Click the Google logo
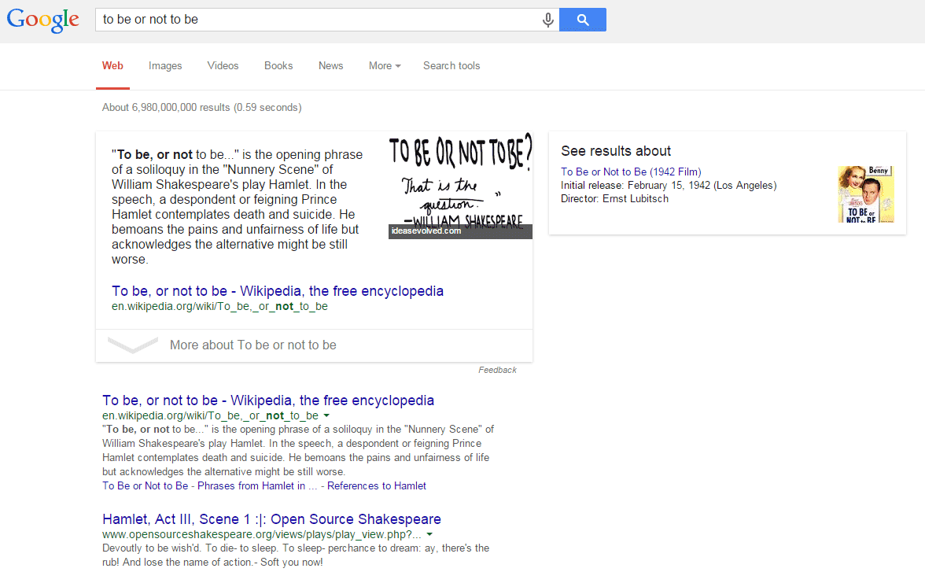The width and height of the screenshot is (925, 572). click(43, 20)
